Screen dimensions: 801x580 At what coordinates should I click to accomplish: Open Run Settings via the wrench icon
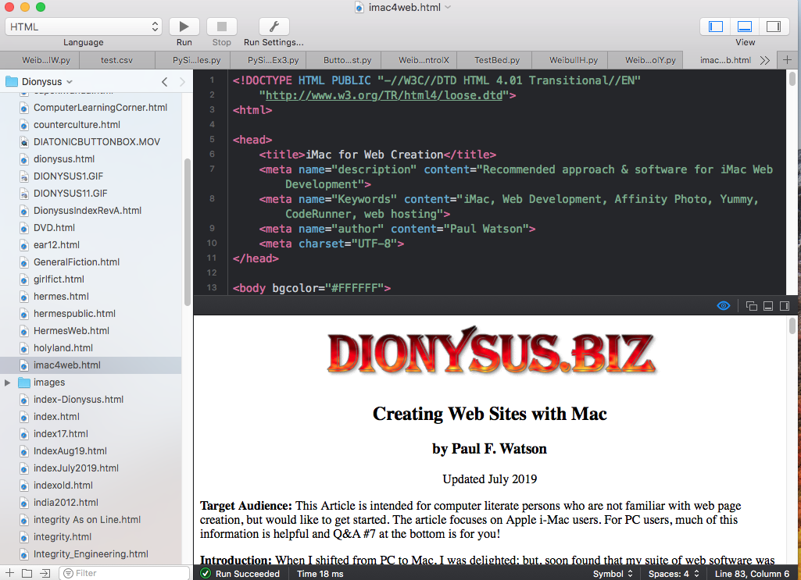coord(273,25)
